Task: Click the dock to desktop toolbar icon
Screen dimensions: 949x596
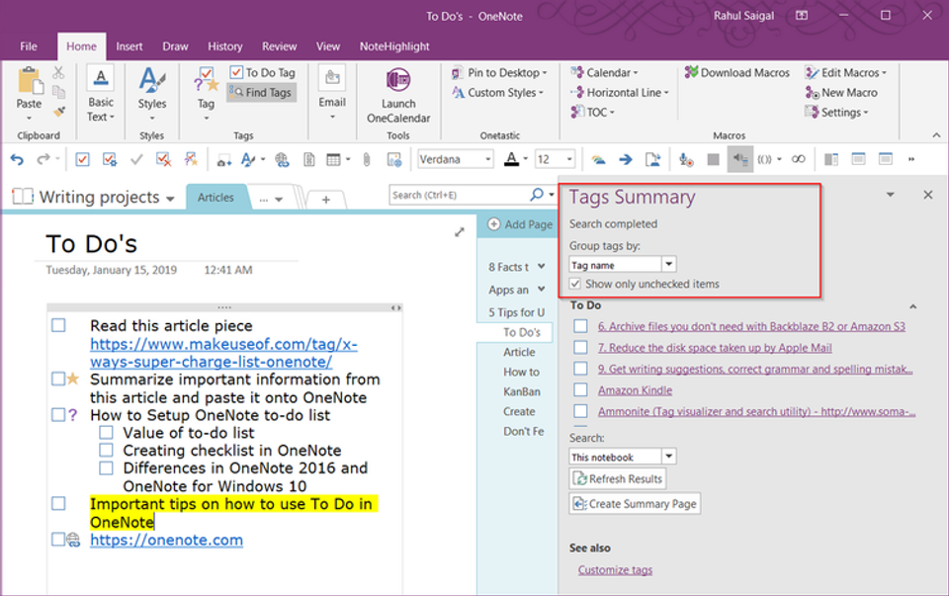Action: tap(831, 160)
